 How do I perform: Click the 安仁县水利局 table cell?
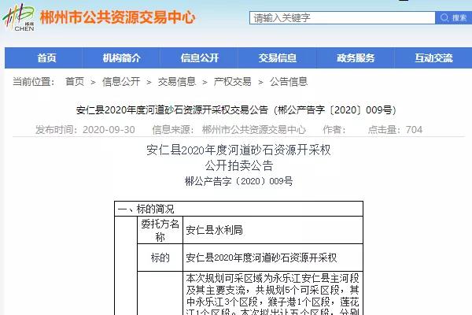273,230
